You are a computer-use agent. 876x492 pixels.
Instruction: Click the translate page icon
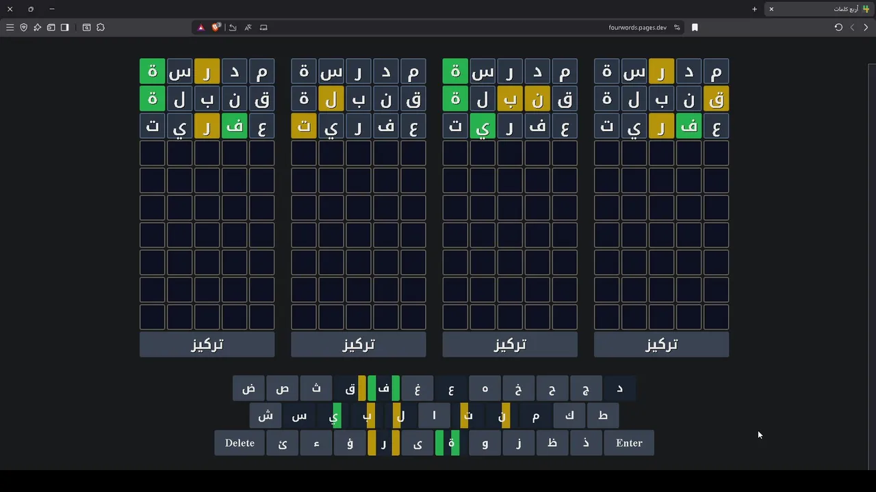[x=248, y=27]
